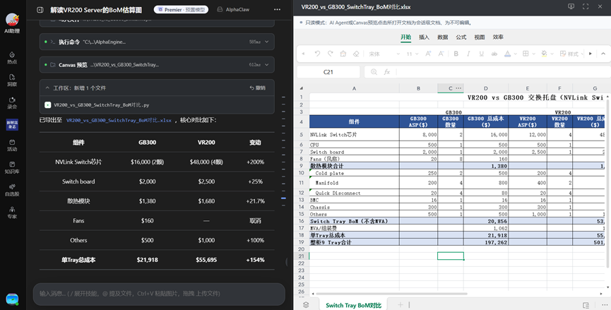The width and height of the screenshot is (611, 310).
Task: Select the eraser clear-format icon
Action: 356,54
